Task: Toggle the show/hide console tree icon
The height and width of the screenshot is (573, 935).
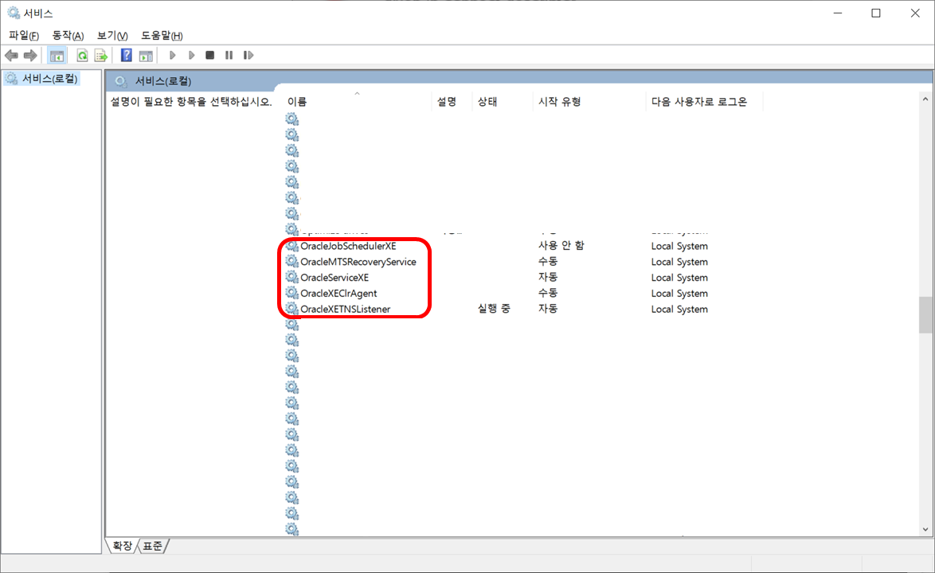Action: [x=57, y=56]
